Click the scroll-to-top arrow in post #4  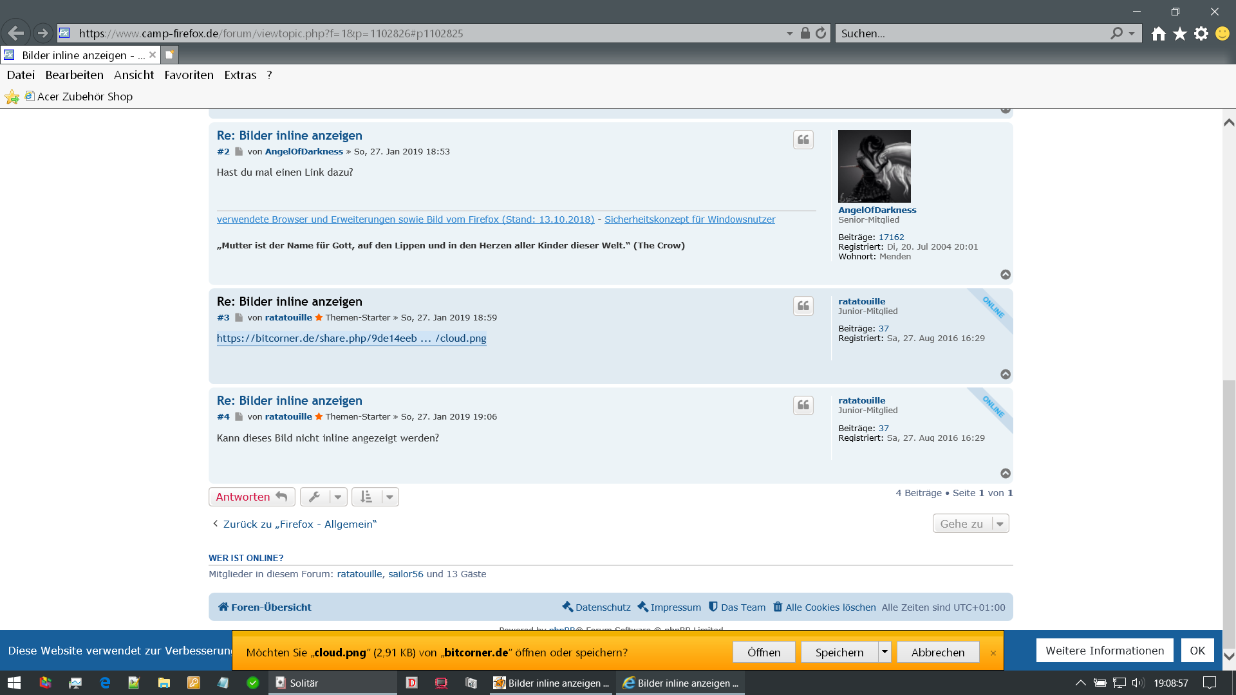click(1005, 474)
